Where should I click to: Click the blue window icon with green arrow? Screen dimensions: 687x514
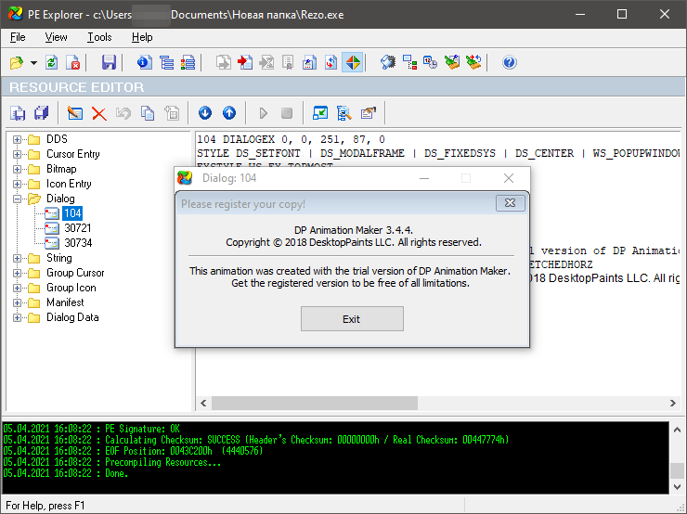tap(320, 113)
